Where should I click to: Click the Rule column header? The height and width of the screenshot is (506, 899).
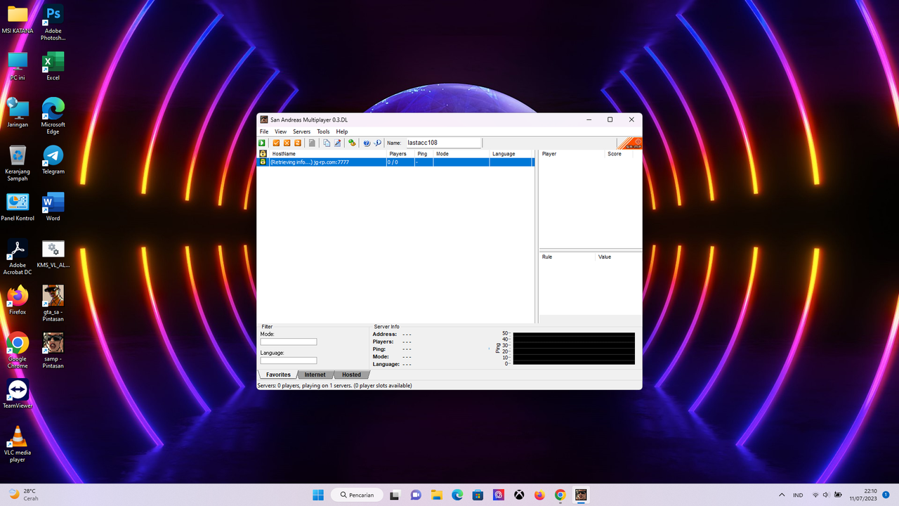567,257
